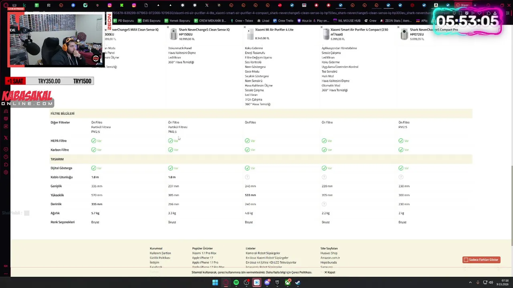Select the active Xiaom browser tab
The image size is (513, 288).
coord(463,5)
